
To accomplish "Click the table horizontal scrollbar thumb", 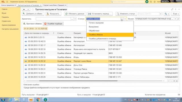I will click(x=78, y=81).
